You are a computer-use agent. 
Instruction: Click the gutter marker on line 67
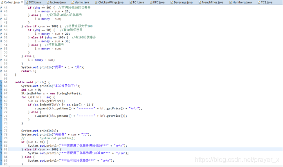(1, 94)
